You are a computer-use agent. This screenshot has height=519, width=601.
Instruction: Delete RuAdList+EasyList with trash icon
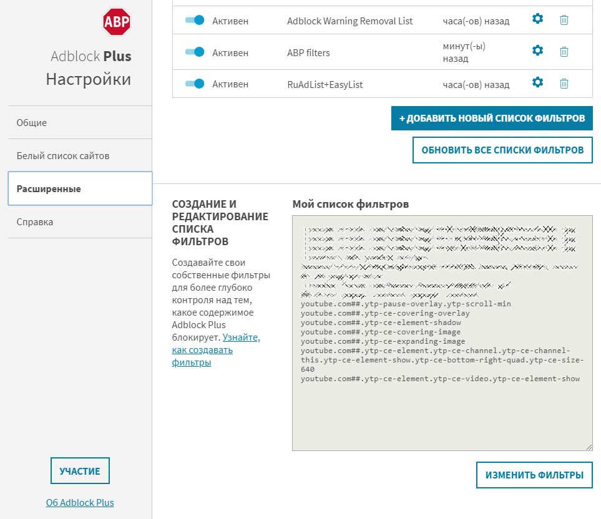[564, 83]
